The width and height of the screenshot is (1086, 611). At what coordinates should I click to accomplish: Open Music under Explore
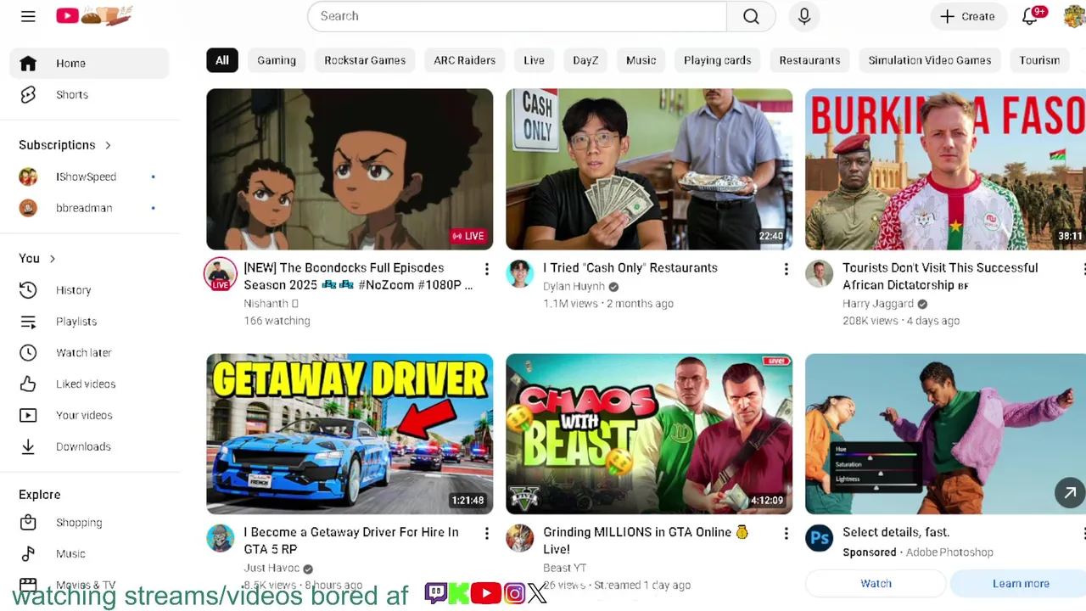pos(89,554)
